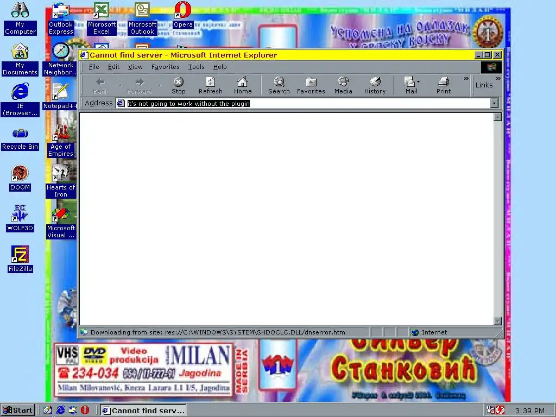
Task: Click the Links toolbar label
Action: click(484, 85)
